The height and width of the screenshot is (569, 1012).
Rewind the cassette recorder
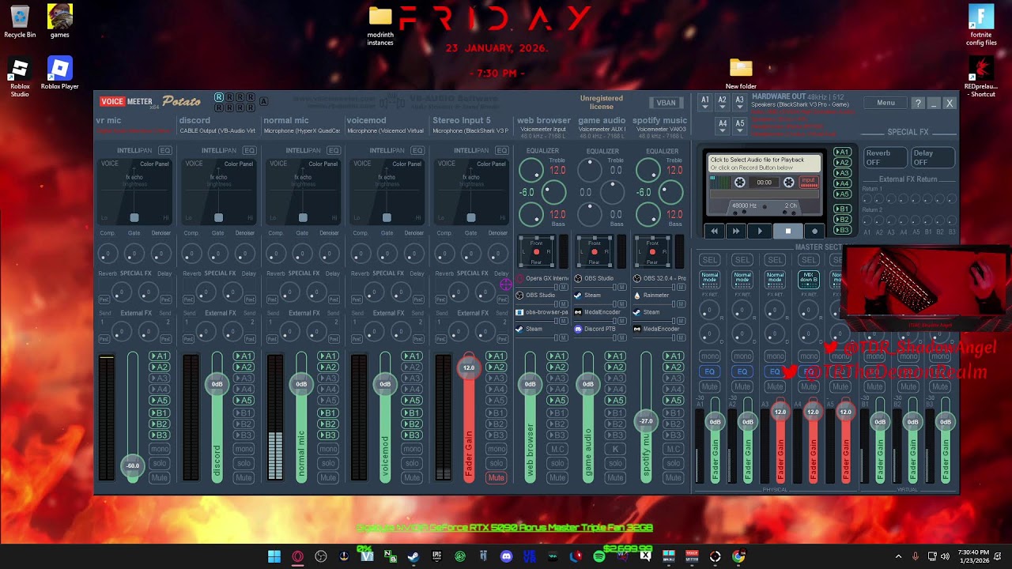(x=714, y=231)
